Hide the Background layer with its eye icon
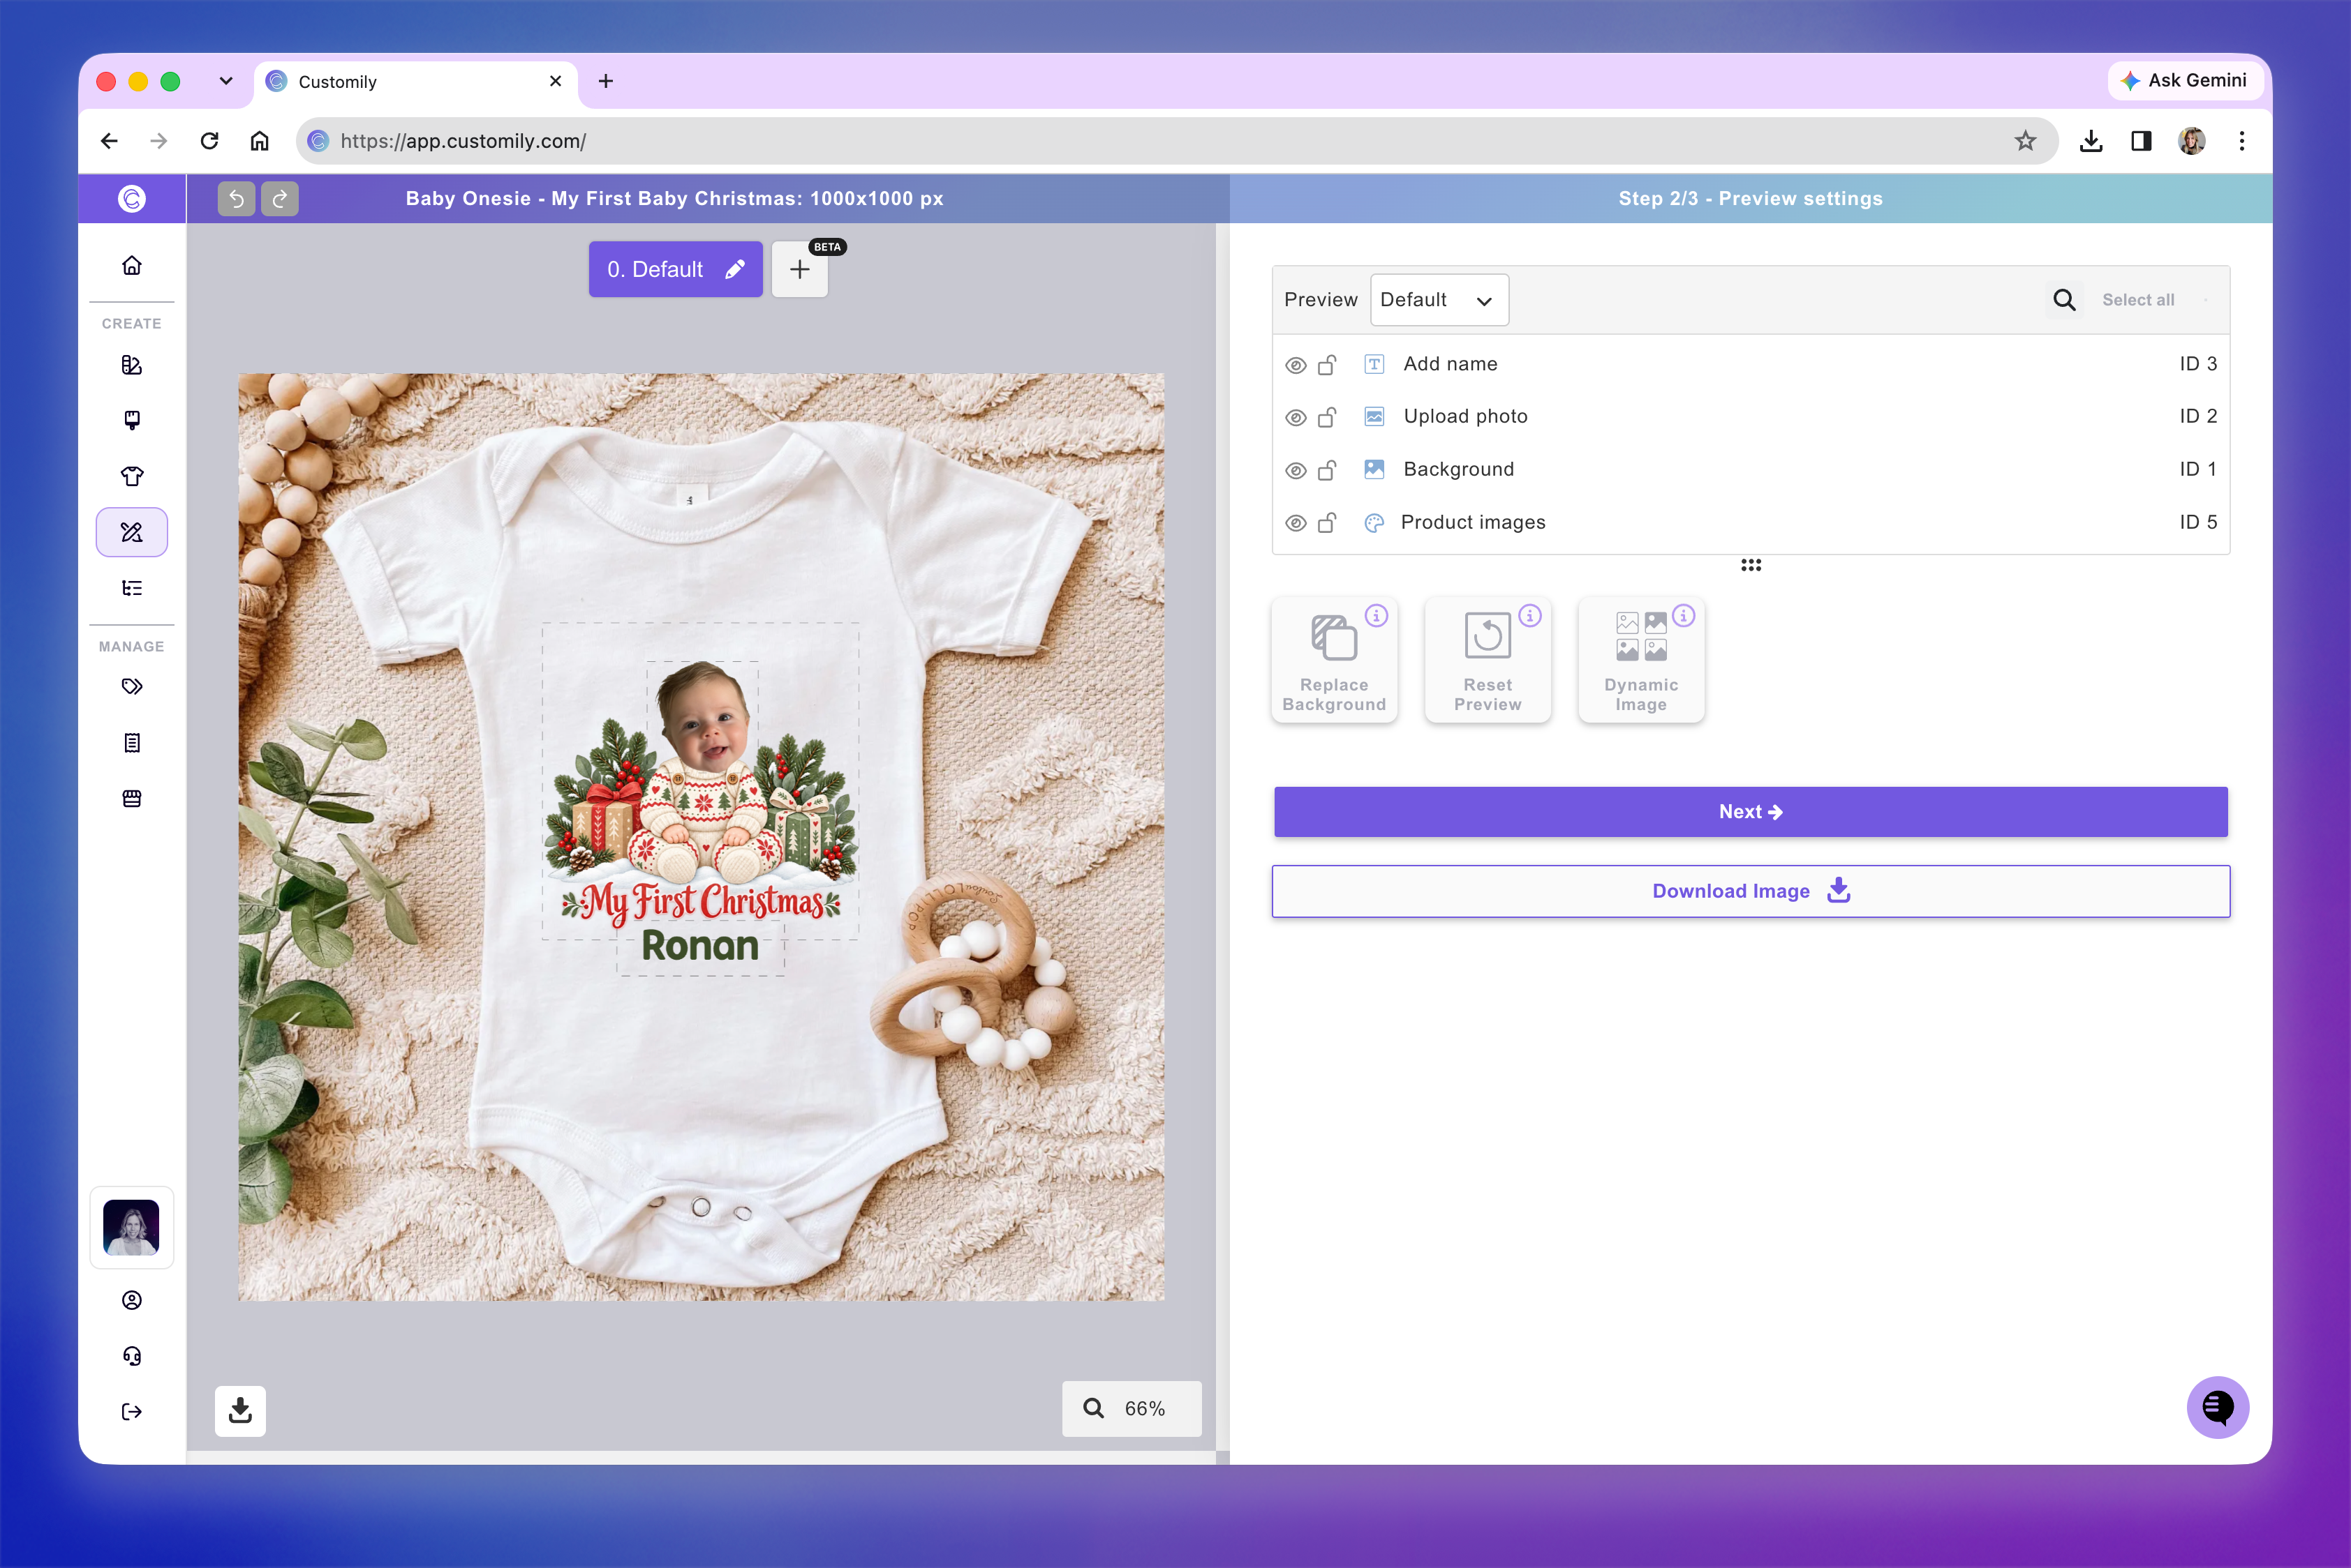Image resolution: width=2351 pixels, height=1568 pixels. (1295, 470)
